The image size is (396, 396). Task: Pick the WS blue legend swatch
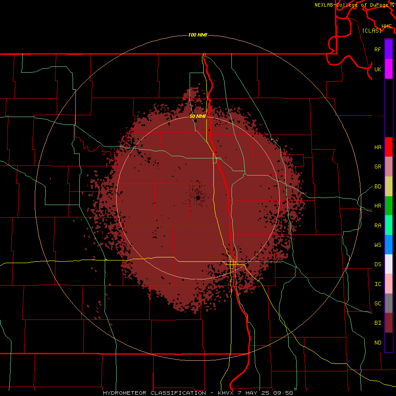tap(389, 245)
